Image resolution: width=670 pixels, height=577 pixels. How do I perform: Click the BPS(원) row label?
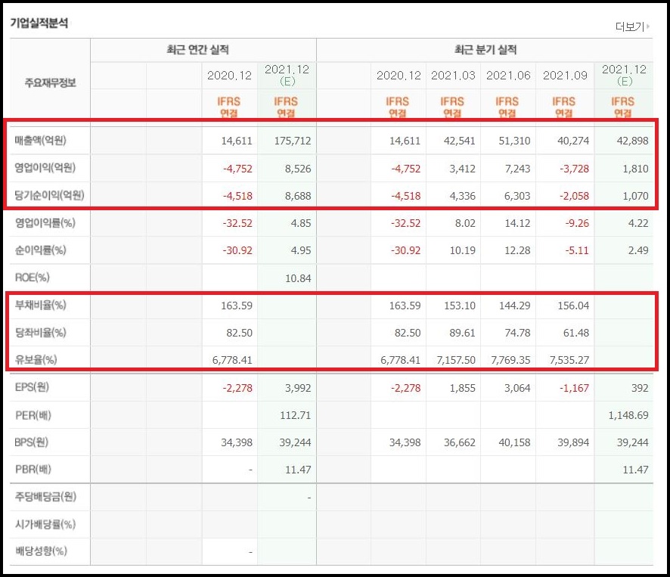tap(32, 442)
